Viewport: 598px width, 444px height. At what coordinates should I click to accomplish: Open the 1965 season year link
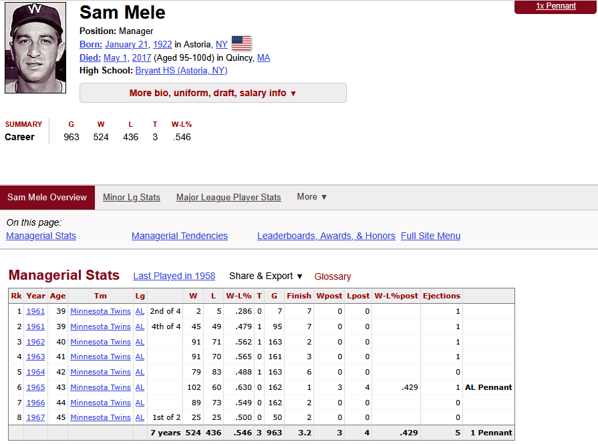click(36, 387)
